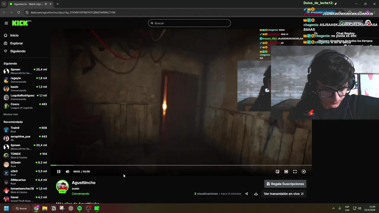Screen dimensions: 379x213
Task: Open rageylo's channel in the sidebar
Action: tap(25, 80)
